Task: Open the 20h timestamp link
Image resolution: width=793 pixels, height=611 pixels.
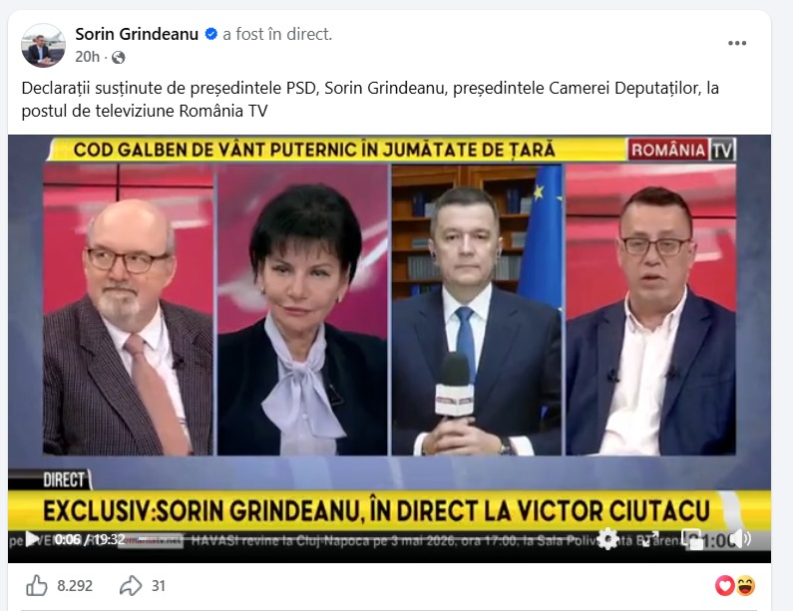Action: pyautogui.click(x=87, y=57)
